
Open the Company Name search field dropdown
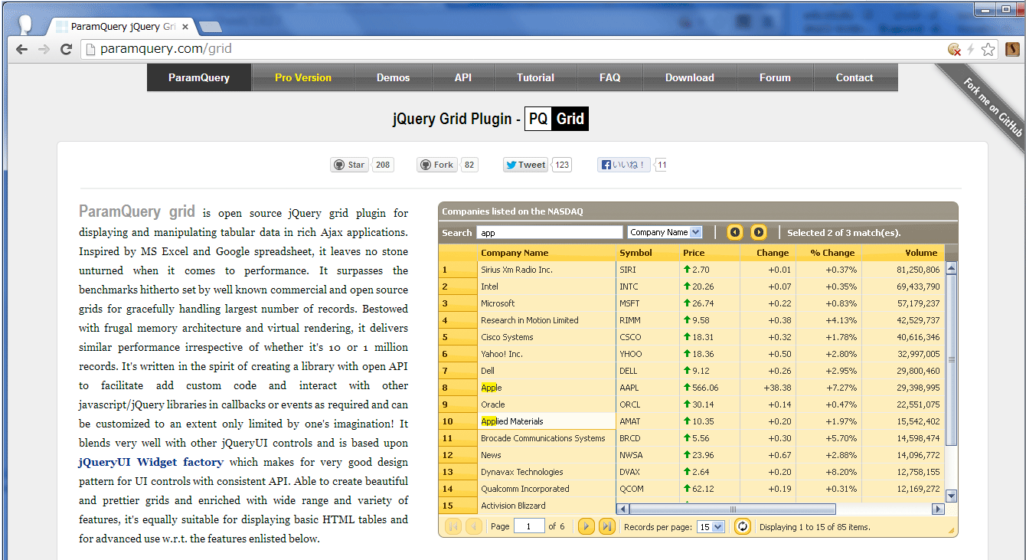point(665,232)
